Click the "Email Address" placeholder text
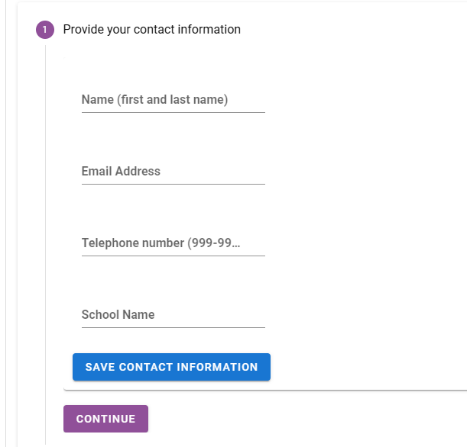This screenshot has height=447, width=467. 121,172
